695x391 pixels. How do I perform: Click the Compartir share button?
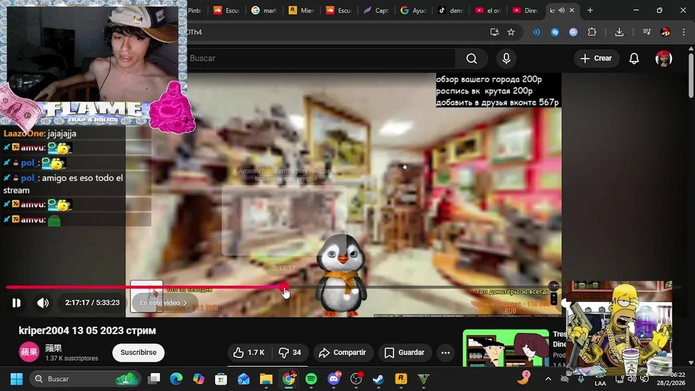click(x=343, y=353)
